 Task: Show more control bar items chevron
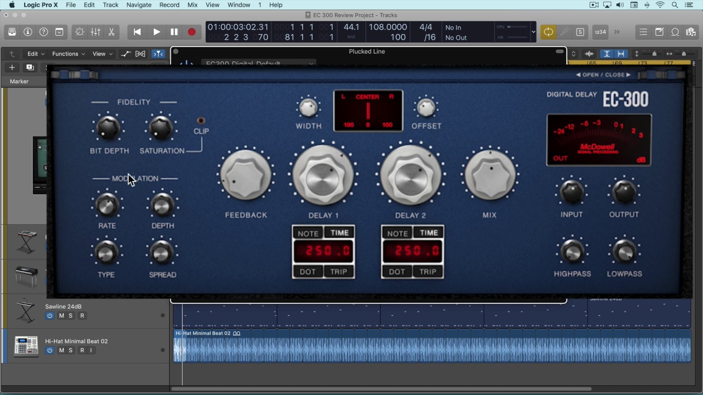[617, 32]
